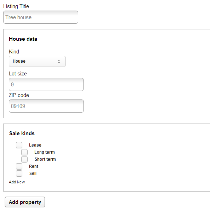Viewport: 214px width, 211px height.
Task: Click the ZIP code field label
Action: (19, 95)
